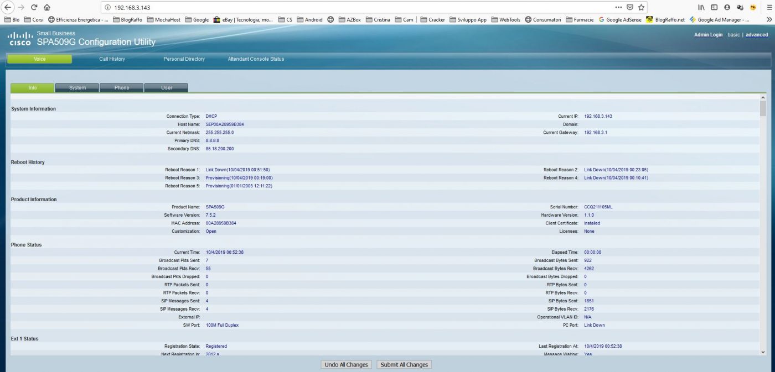
Task: Switch to the User sub-tab
Action: (166, 87)
